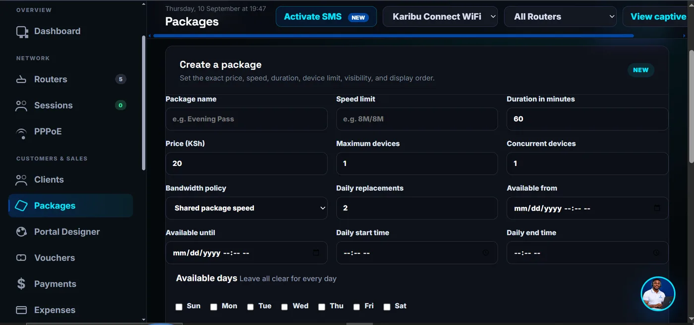
Task: Open Vouchers in sidebar
Action: click(x=71, y=258)
